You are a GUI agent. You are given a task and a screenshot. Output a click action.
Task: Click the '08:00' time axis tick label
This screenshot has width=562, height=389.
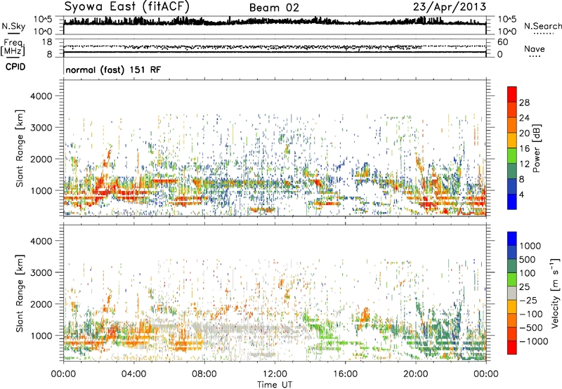(204, 374)
